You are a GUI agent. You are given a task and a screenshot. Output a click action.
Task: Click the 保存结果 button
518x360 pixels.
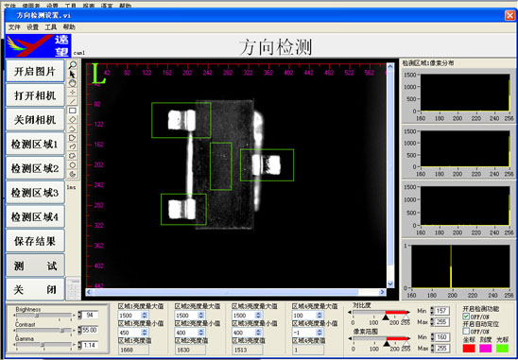(35, 241)
